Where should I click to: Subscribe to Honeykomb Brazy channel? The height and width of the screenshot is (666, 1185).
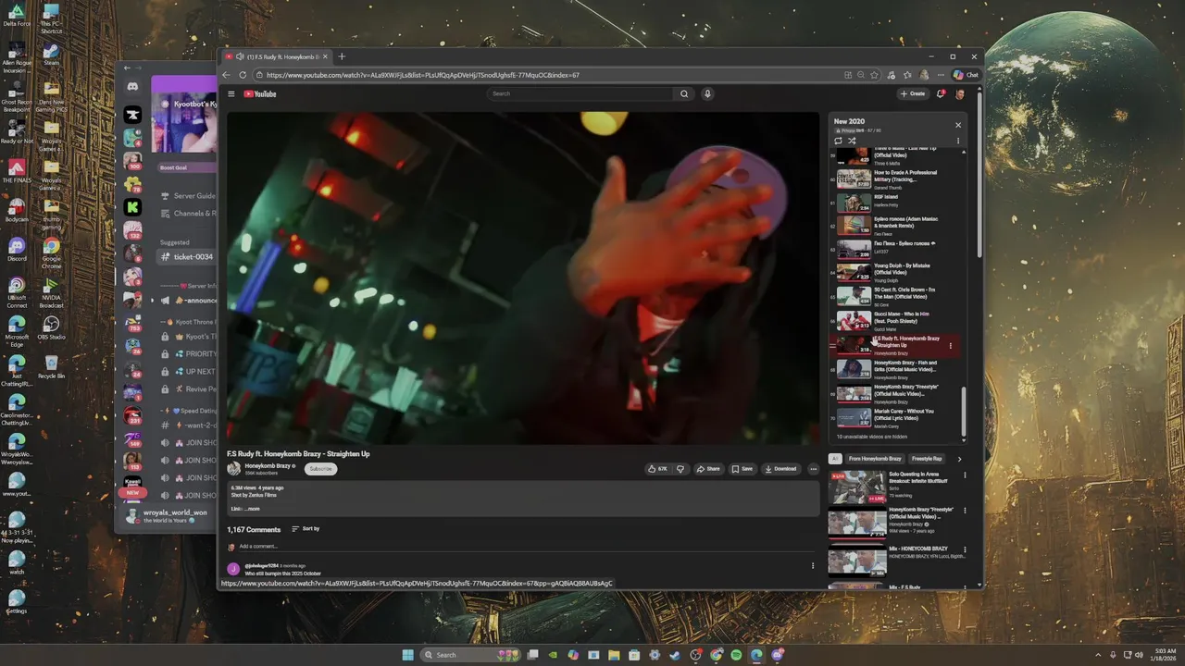tap(320, 469)
